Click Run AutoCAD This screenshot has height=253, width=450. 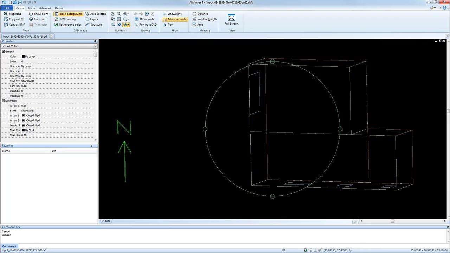pyautogui.click(x=145, y=25)
